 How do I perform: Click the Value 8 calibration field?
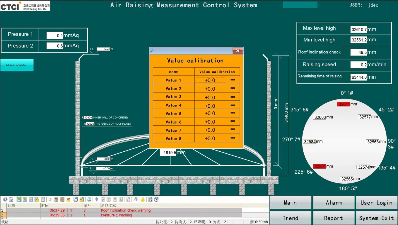click(x=210, y=138)
